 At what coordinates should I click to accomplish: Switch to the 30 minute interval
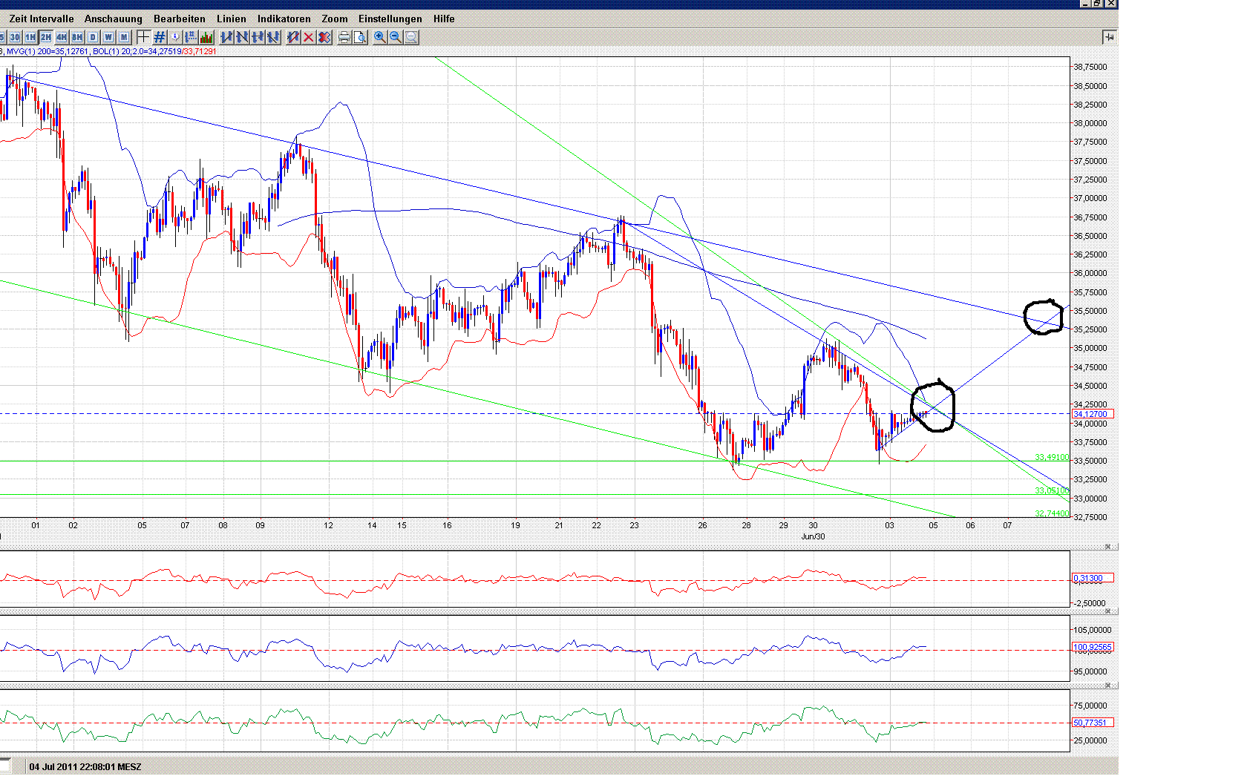coord(15,37)
